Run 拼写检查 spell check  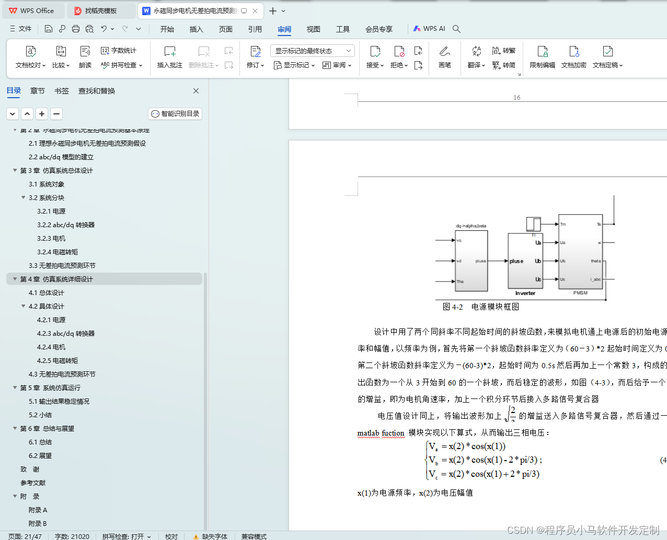coord(121,65)
